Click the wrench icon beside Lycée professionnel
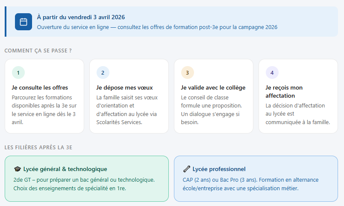This screenshot has height=206, width=344. [187, 169]
